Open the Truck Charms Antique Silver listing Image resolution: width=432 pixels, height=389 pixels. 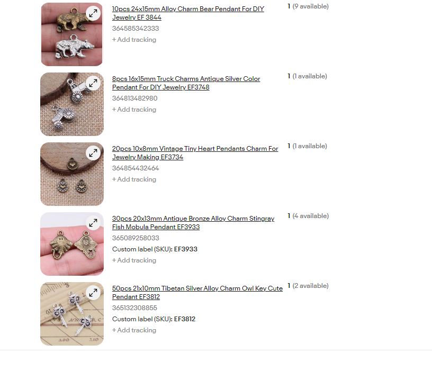186,83
